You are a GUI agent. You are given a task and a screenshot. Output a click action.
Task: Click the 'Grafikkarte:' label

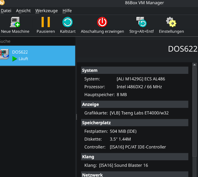[x=96, y=113]
